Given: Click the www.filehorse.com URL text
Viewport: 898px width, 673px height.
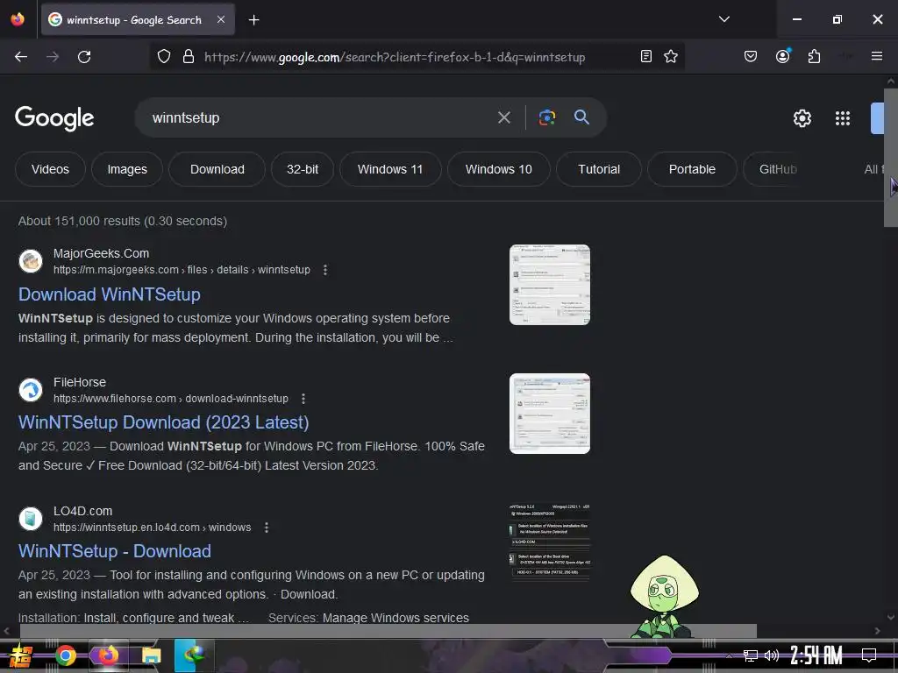Looking at the screenshot, I should pos(171,399).
